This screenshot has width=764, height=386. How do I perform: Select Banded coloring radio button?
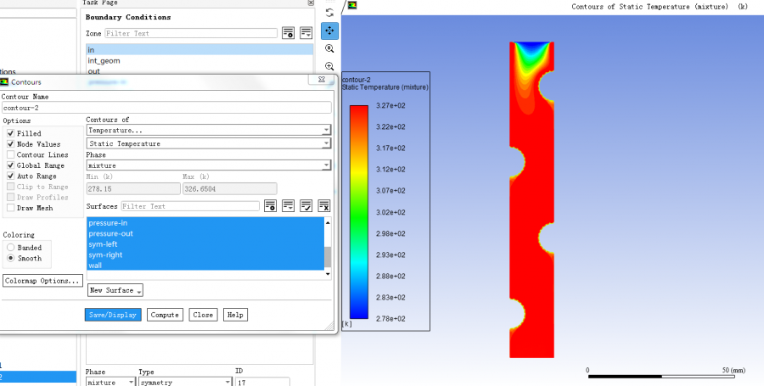(x=10, y=248)
